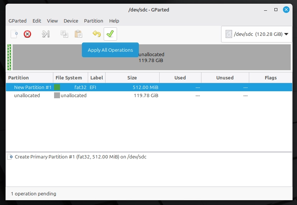
Task: Click the 512.00 MiB size cell
Action: point(146,87)
